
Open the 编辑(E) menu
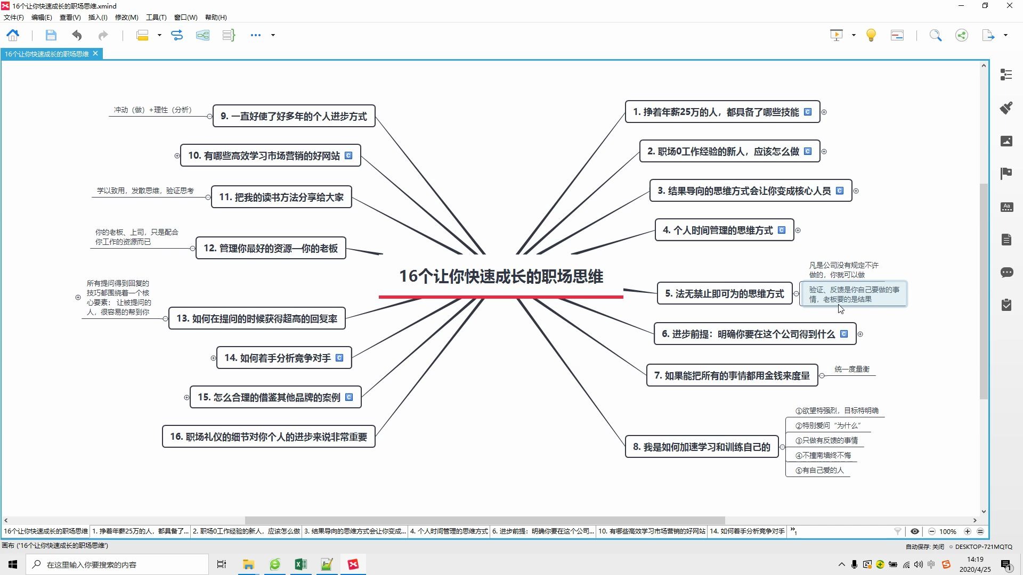pos(42,18)
